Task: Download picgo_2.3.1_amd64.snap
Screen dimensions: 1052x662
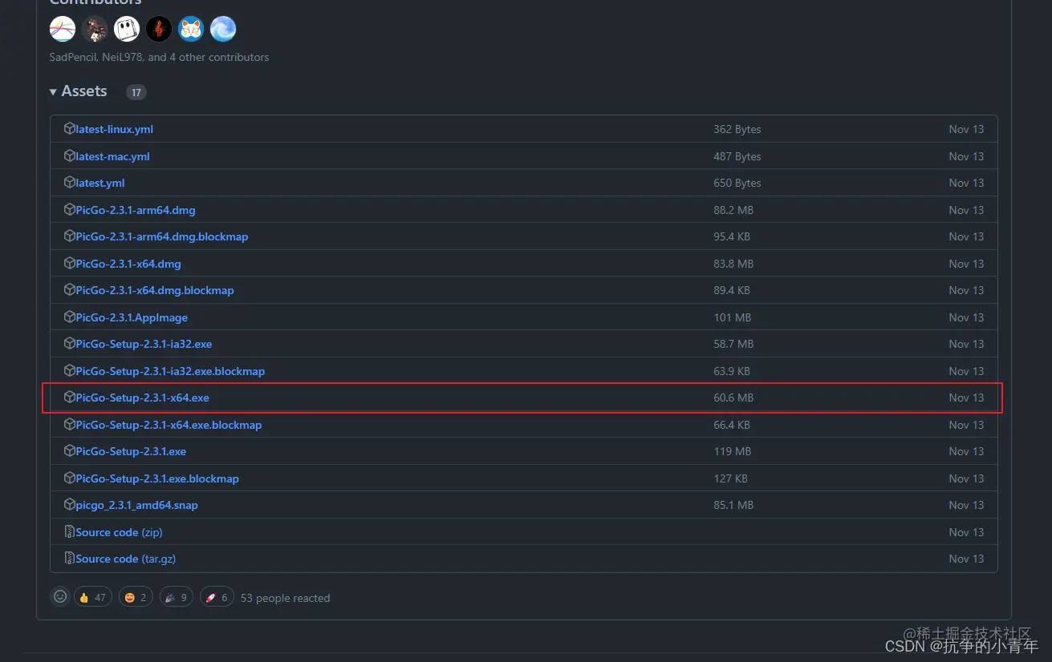Action: tap(136, 505)
